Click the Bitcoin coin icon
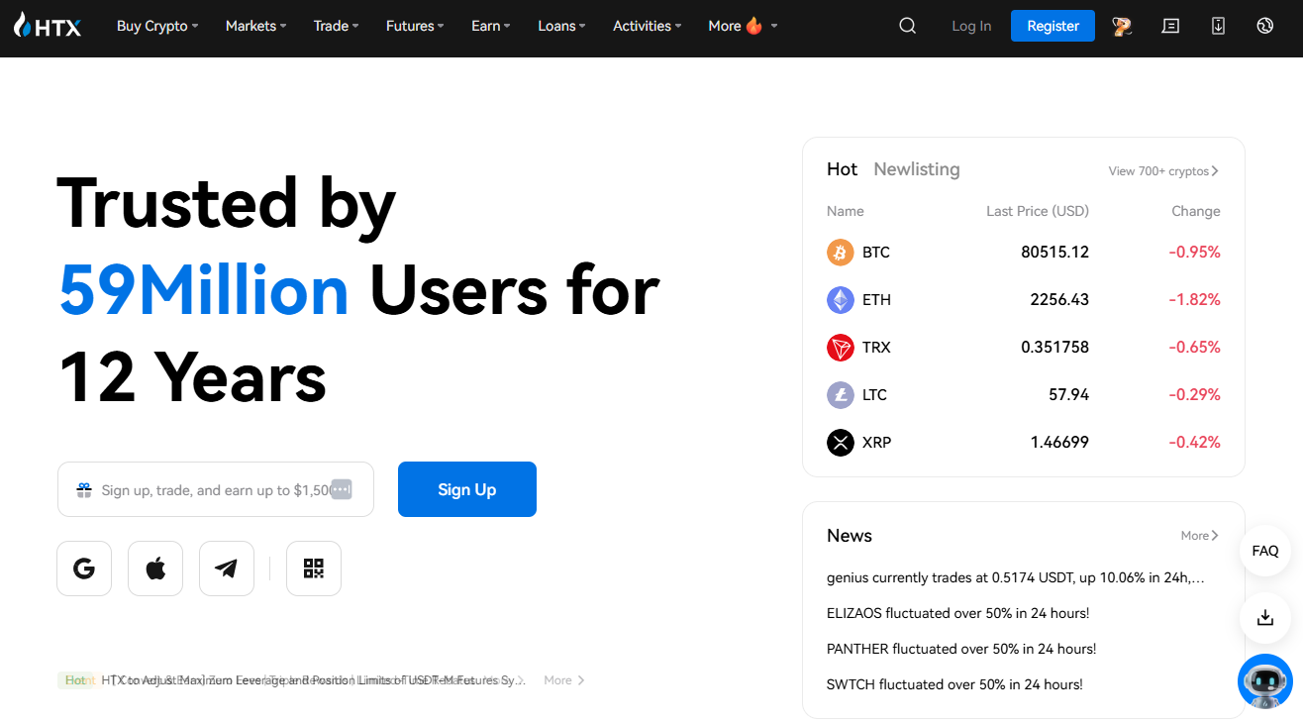The width and height of the screenshot is (1303, 724). [840, 253]
